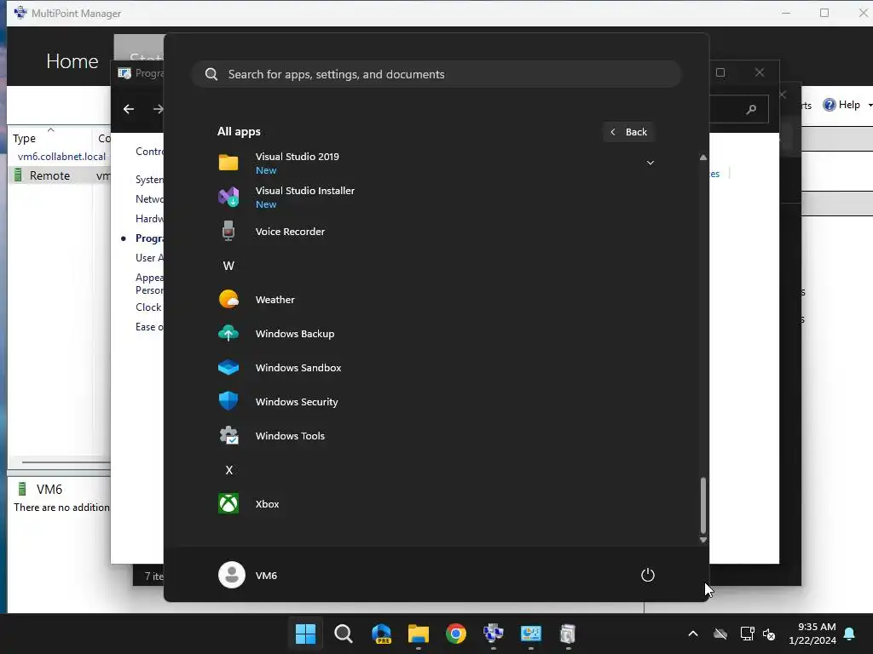
Task: Click scrollbar down arrow in All apps
Action: click(x=702, y=540)
